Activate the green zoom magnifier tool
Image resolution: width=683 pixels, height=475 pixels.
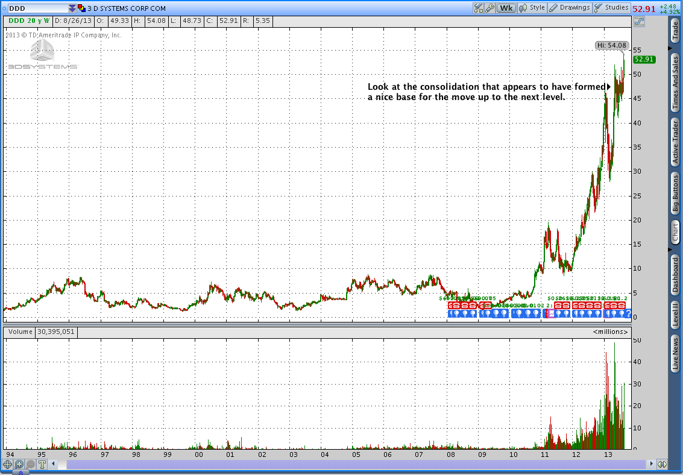pyautogui.click(x=19, y=465)
